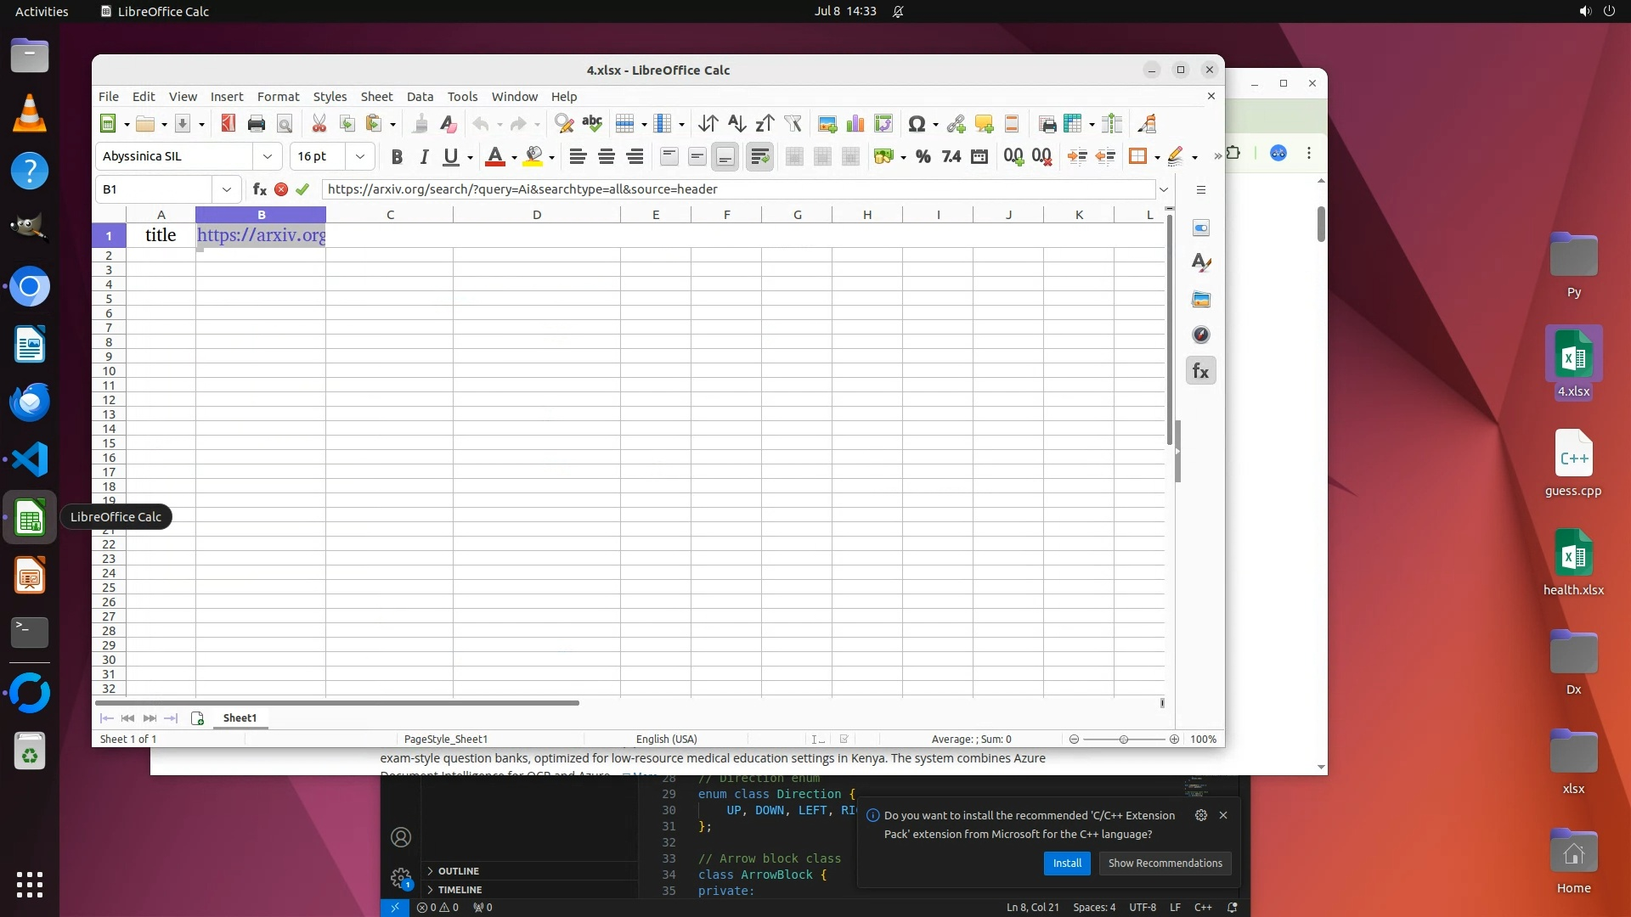The width and height of the screenshot is (1631, 917).
Task: Toggle Bold formatting
Action: coord(396,156)
